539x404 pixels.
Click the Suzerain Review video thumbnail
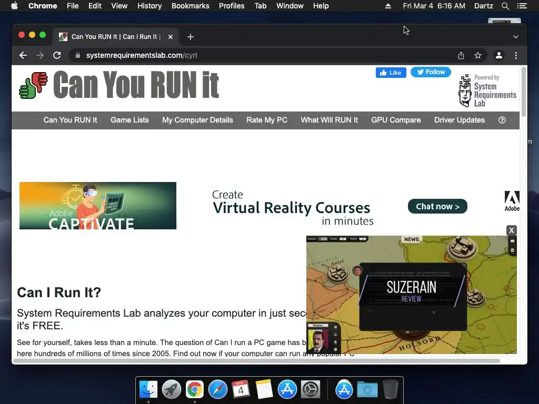tap(412, 295)
